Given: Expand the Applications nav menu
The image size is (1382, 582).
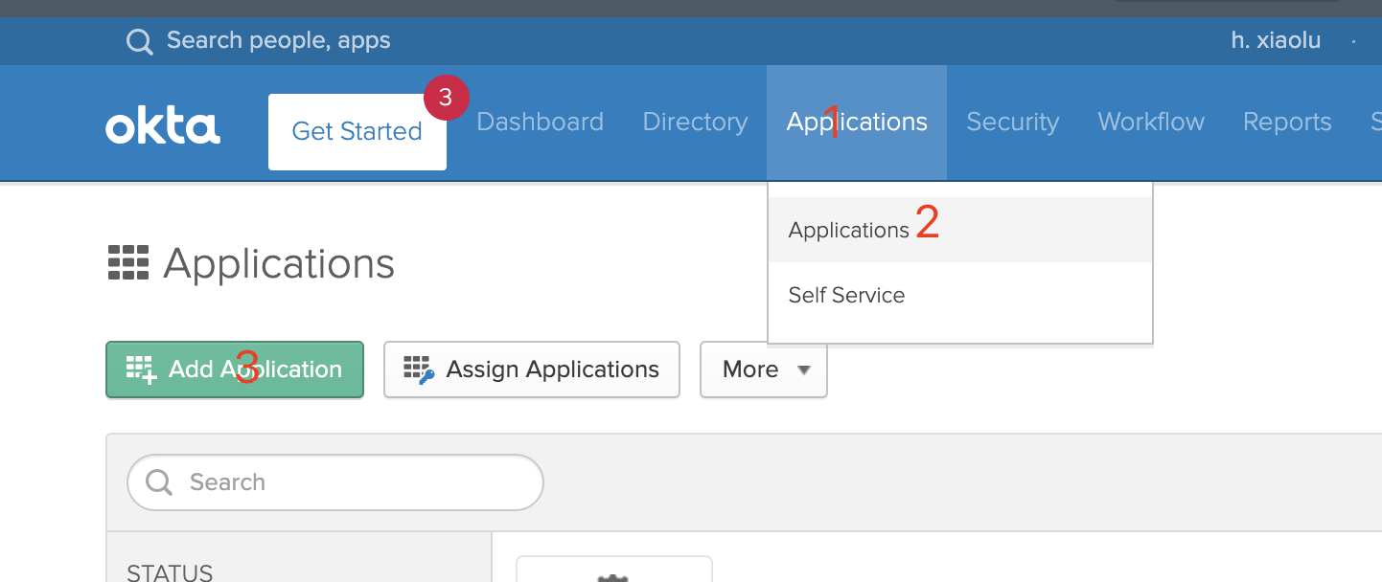Looking at the screenshot, I should [857, 123].
